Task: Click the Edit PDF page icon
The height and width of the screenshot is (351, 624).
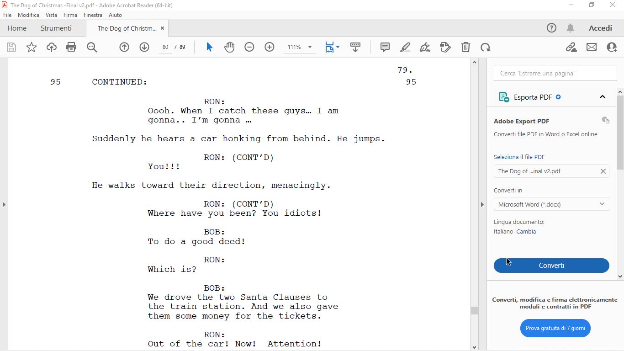Action: 445,47
